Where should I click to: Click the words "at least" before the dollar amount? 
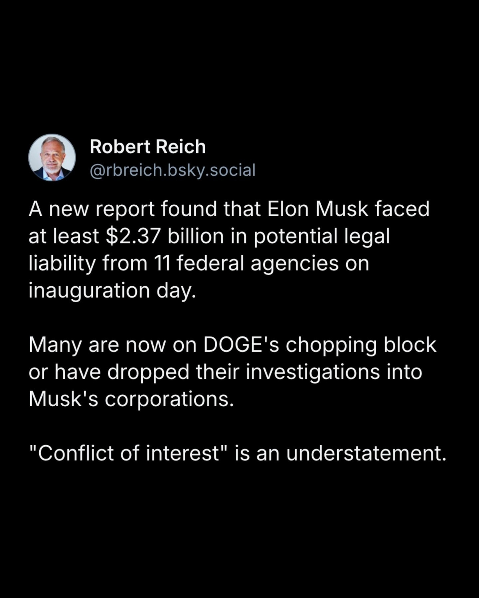64,237
